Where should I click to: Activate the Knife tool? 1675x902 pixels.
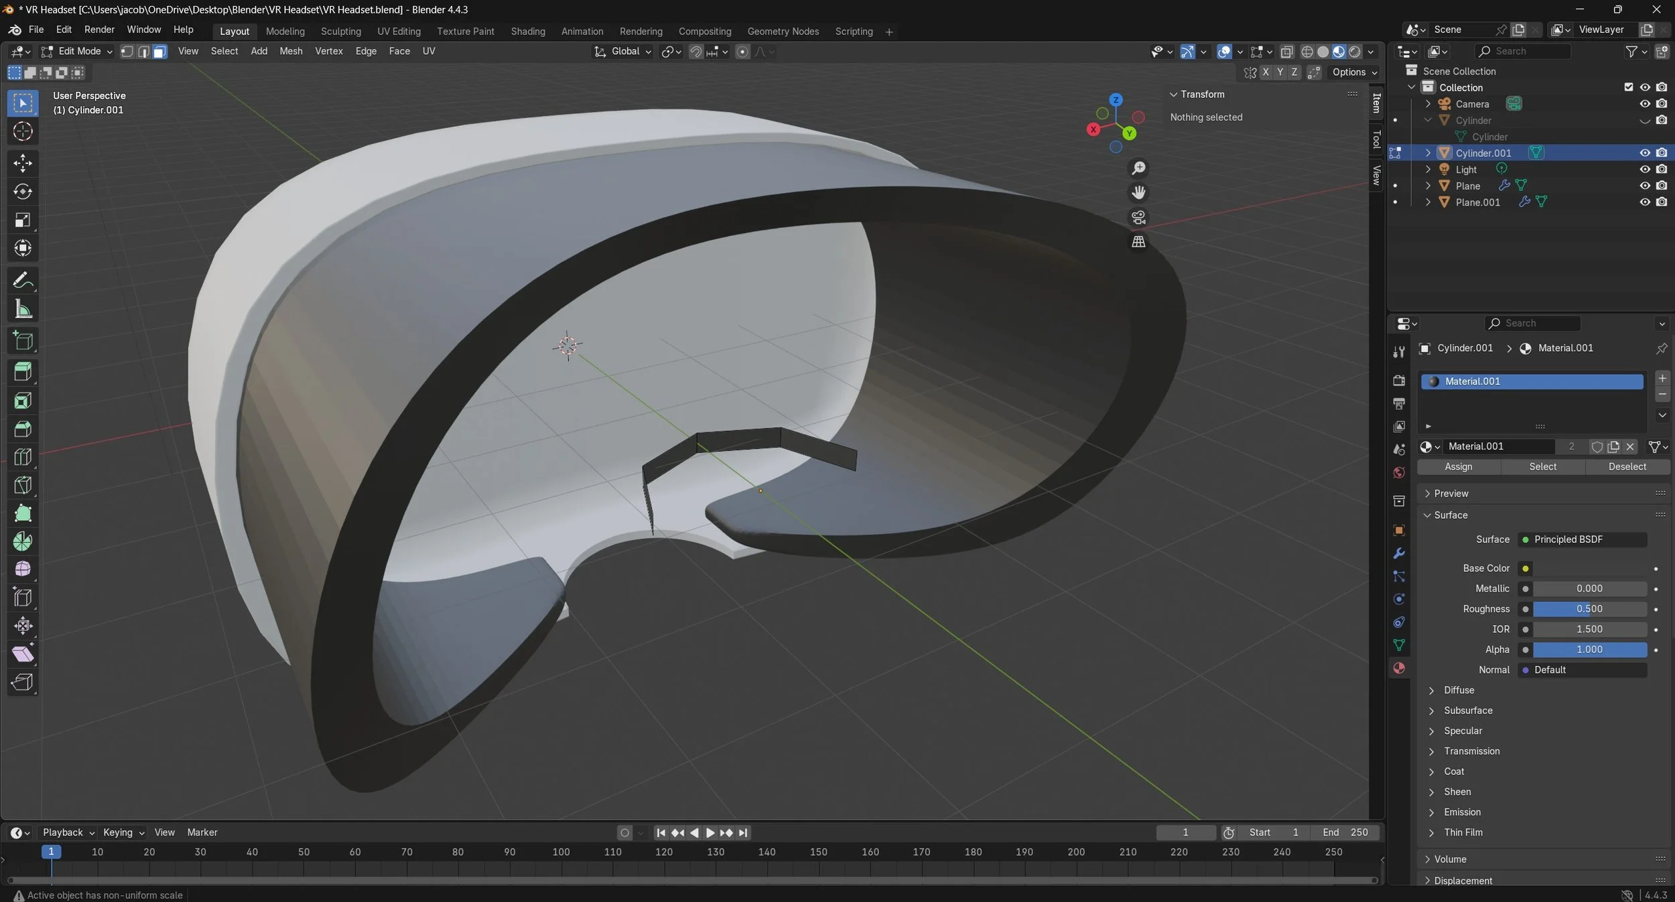pyautogui.click(x=23, y=485)
